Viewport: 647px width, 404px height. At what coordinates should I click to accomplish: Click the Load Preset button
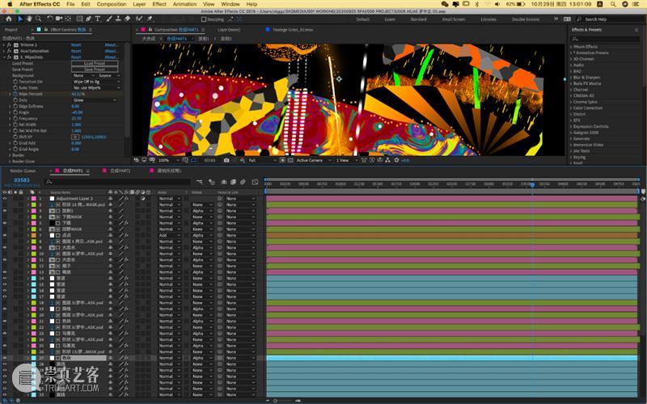coord(95,63)
